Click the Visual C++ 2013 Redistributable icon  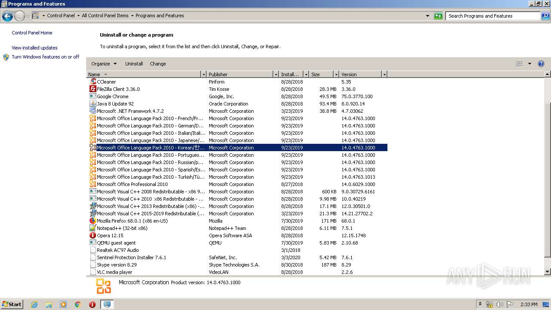coord(93,206)
